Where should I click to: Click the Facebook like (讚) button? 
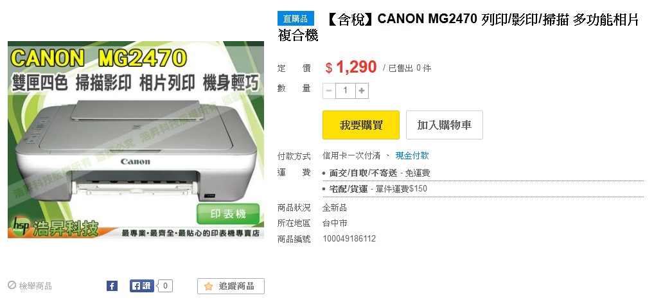[142, 286]
